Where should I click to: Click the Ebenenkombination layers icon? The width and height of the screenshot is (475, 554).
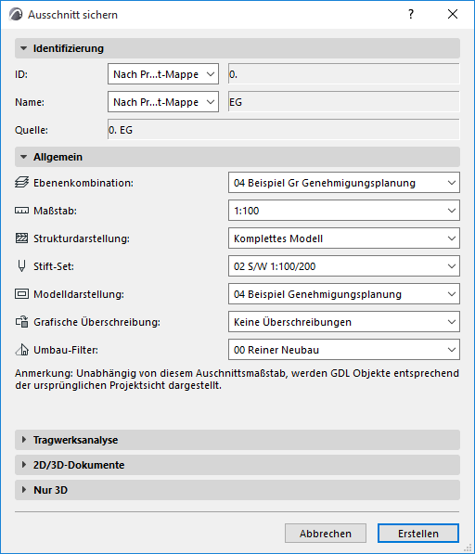tap(21, 183)
